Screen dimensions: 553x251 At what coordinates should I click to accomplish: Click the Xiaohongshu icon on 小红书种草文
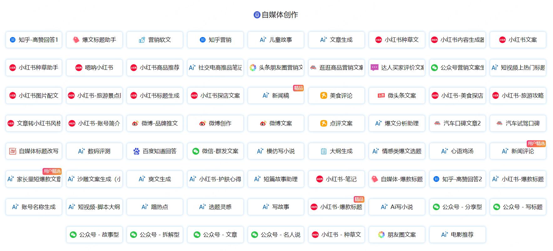click(x=378, y=40)
